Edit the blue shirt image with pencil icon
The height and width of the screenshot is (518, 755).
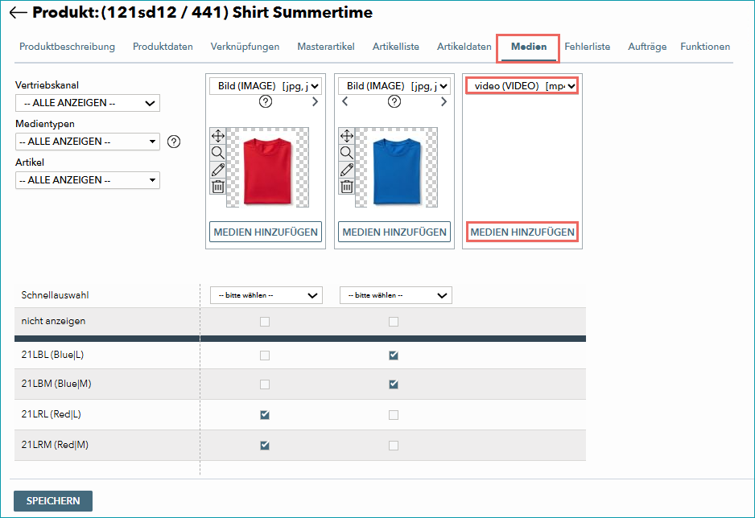[x=347, y=169]
